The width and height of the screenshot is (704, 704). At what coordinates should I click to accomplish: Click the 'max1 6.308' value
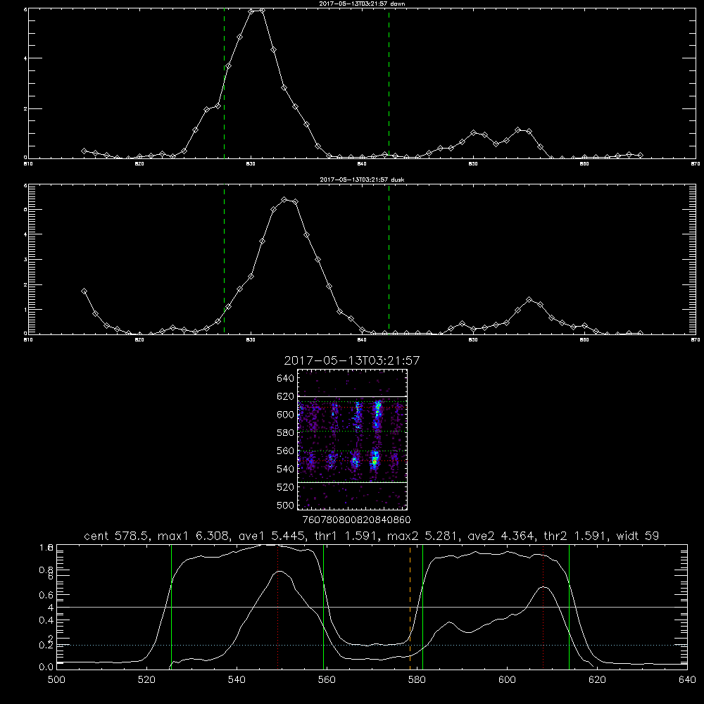point(194,536)
